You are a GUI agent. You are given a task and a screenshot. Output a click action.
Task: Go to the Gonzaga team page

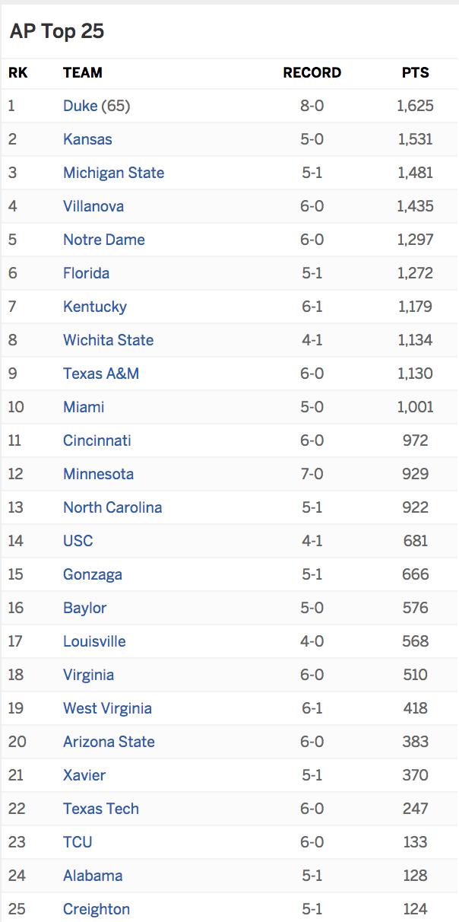[x=93, y=574]
